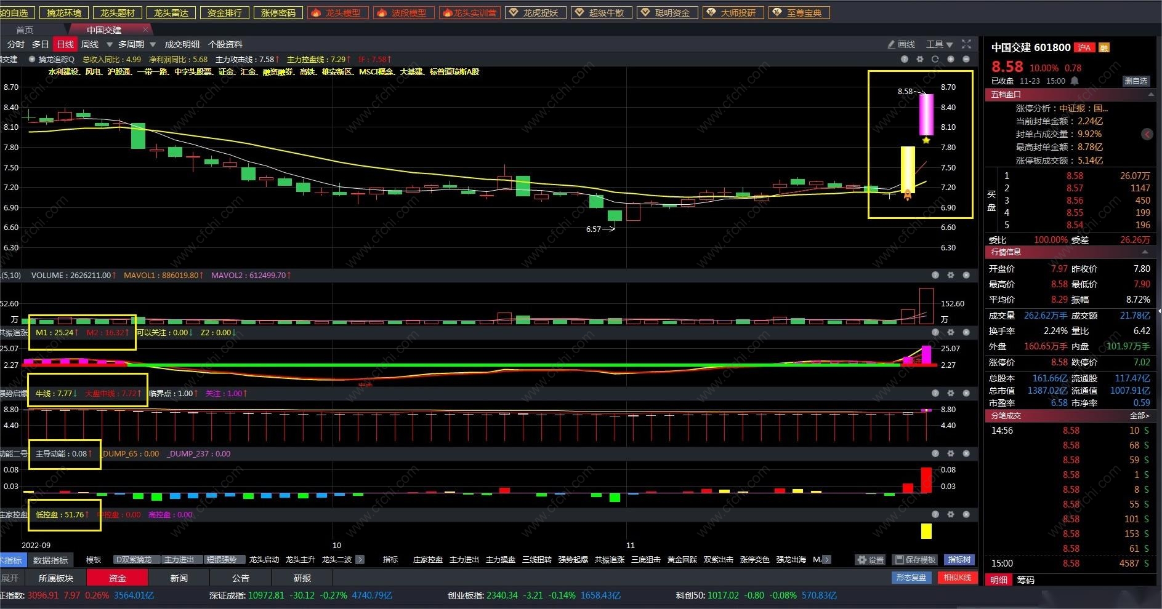The image size is (1162, 609).
Task: Click 科创50 index value 1017.02
Action: [724, 595]
